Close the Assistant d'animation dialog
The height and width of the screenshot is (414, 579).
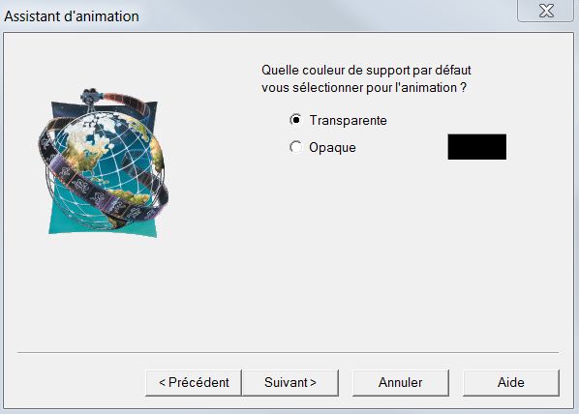click(x=545, y=11)
